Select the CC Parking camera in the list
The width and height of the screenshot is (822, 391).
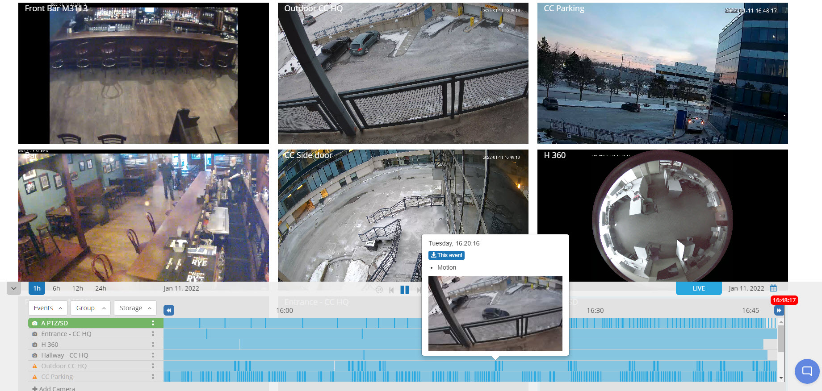pos(96,377)
